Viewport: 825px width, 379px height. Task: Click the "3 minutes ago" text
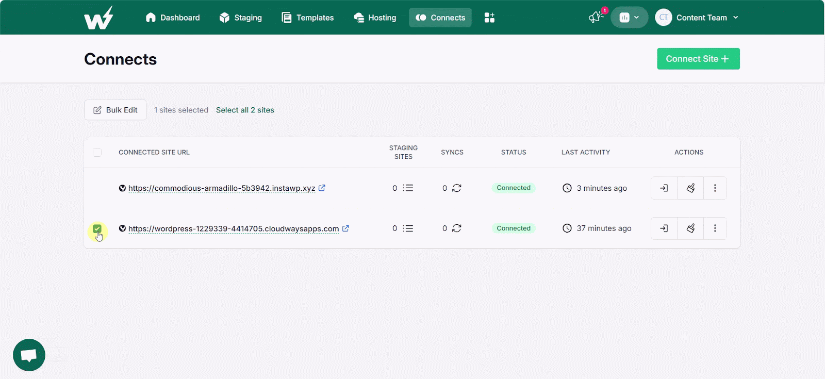[x=602, y=188]
